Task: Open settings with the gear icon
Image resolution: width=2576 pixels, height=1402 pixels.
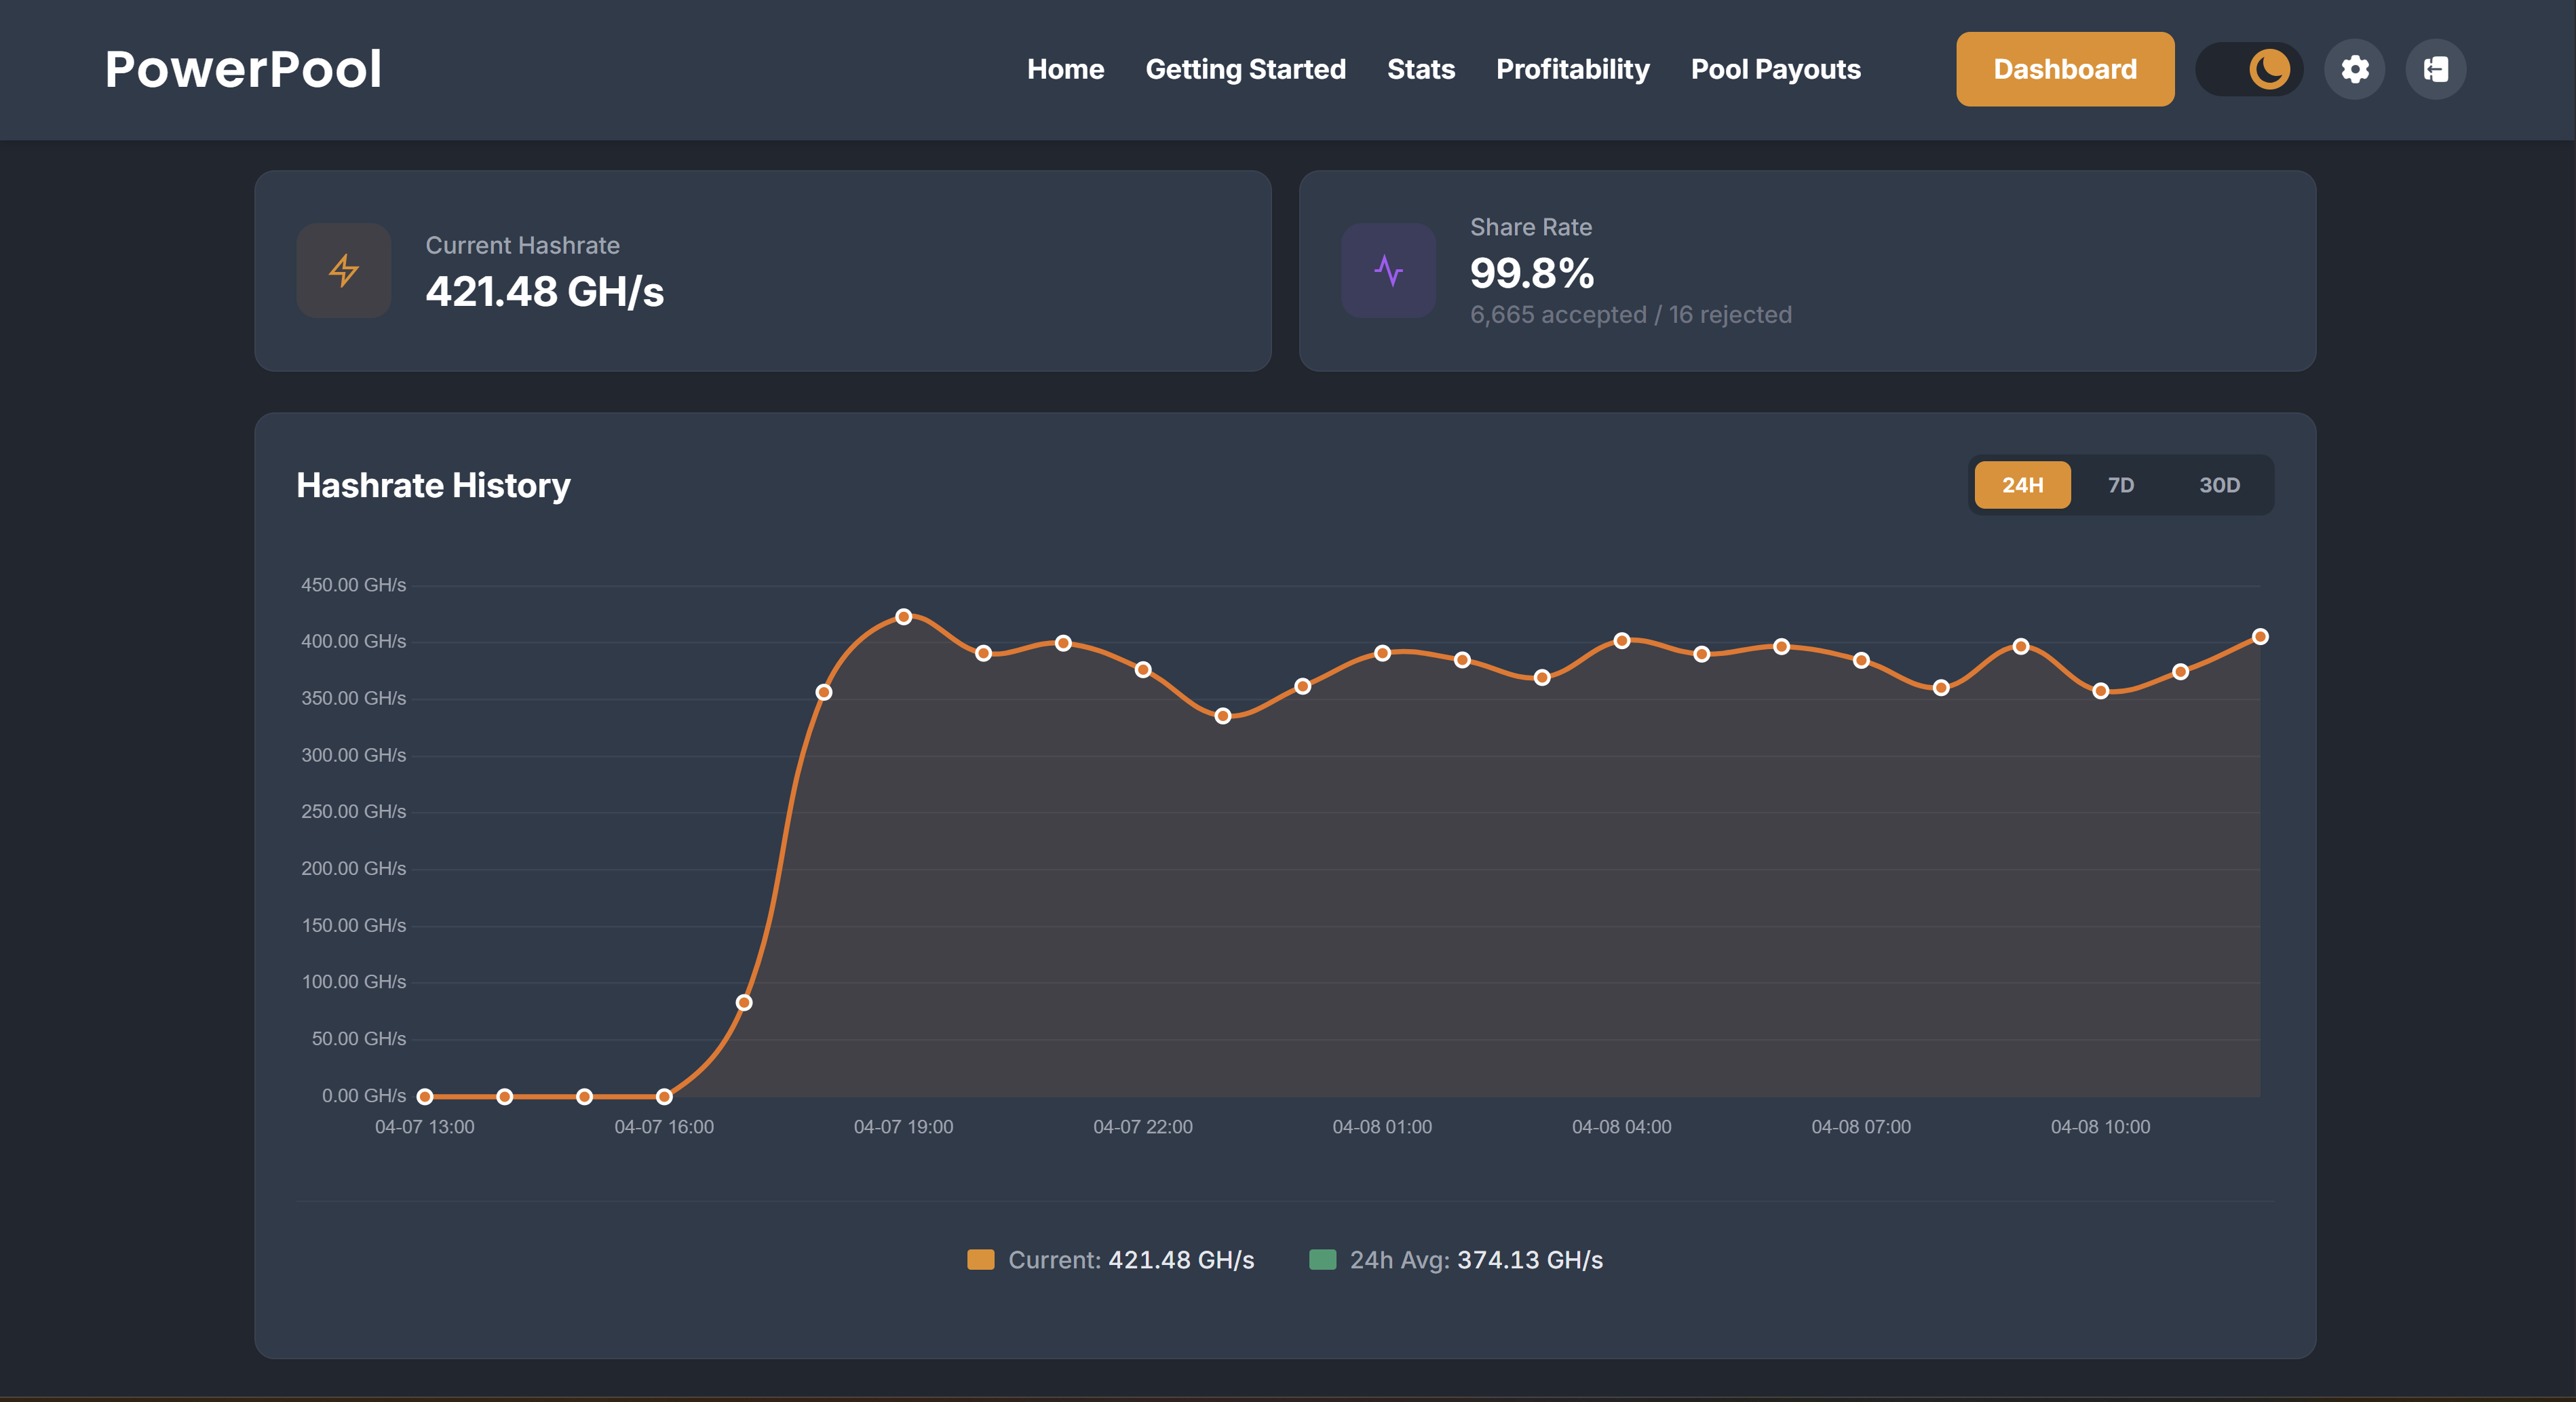Action: click(x=2354, y=69)
